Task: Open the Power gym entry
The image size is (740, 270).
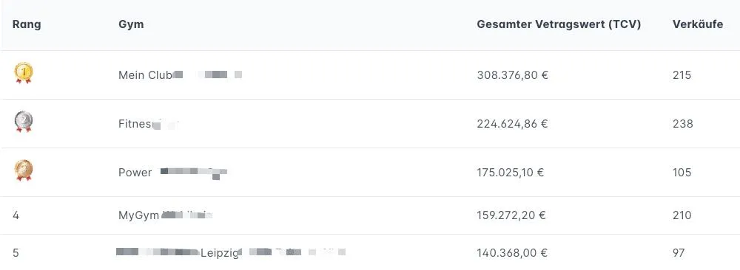Action: (172, 173)
